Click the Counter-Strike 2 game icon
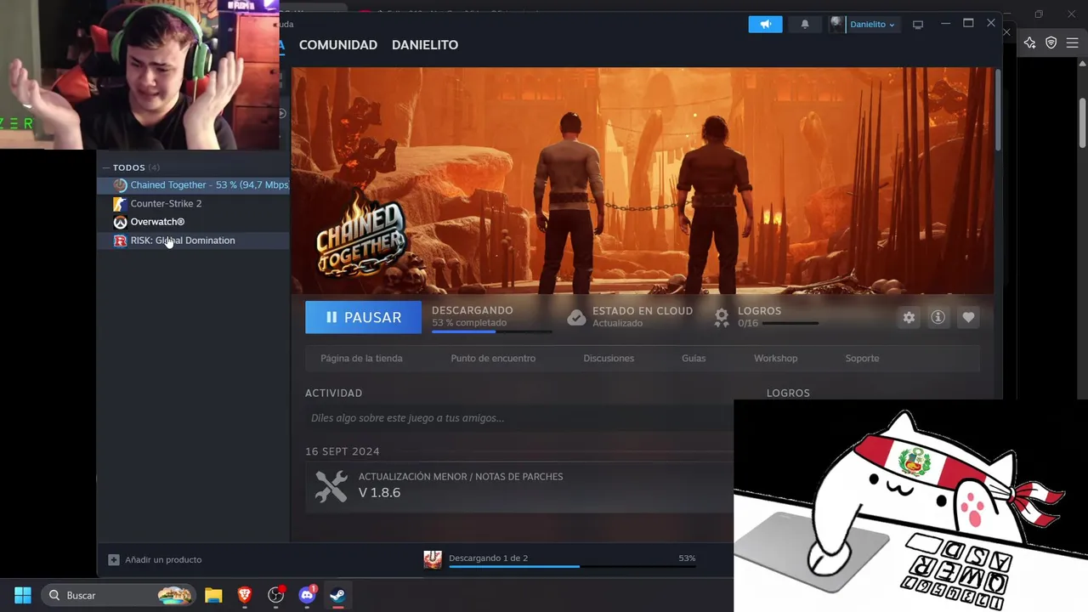 click(x=120, y=204)
